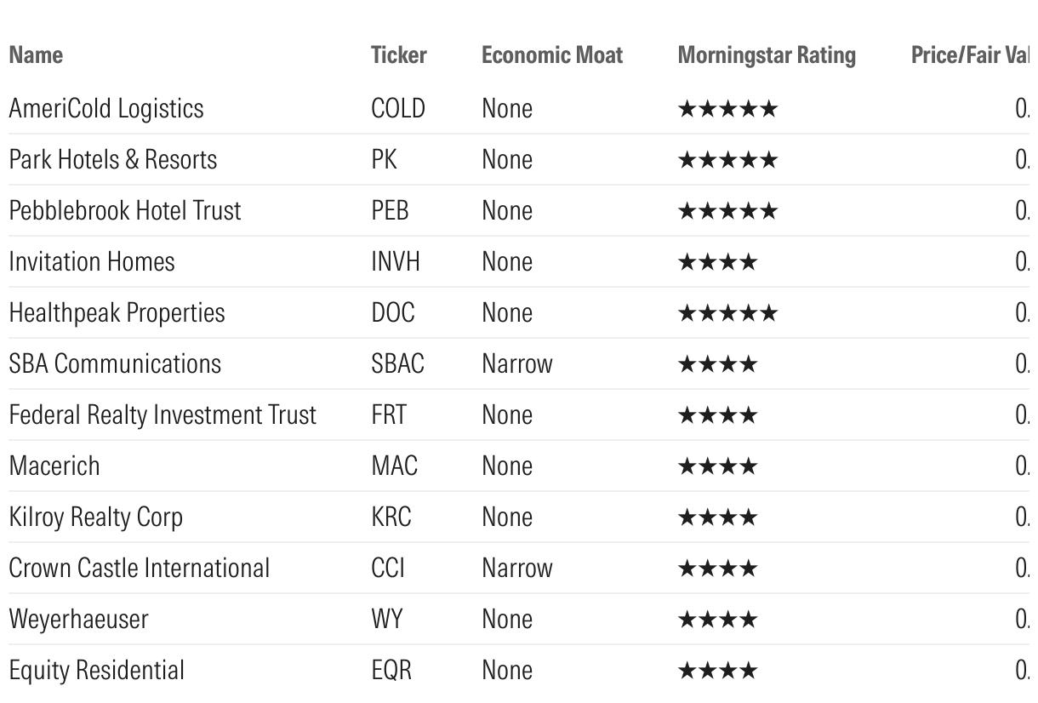This screenshot has width=1038, height=703.
Task: Open Pebblebrook Hotel Trust entry
Action: [x=124, y=211]
